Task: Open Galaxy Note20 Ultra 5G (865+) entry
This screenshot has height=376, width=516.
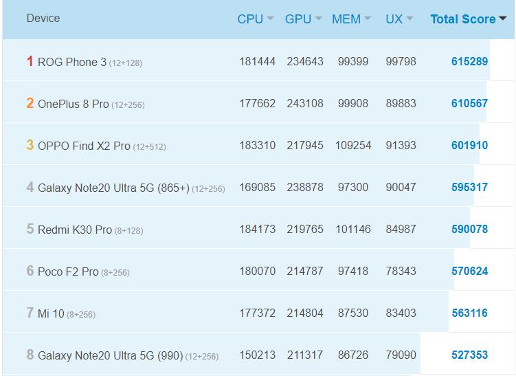Action: coord(113,188)
